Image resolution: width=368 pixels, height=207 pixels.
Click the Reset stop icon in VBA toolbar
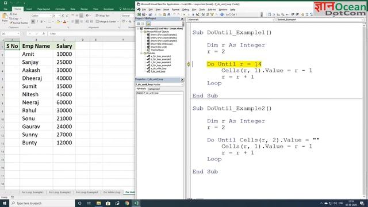click(x=193, y=14)
